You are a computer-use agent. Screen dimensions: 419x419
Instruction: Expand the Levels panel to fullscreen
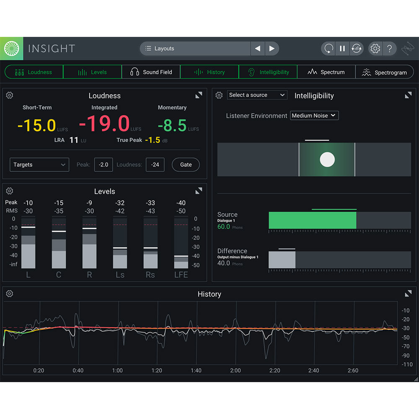click(199, 190)
